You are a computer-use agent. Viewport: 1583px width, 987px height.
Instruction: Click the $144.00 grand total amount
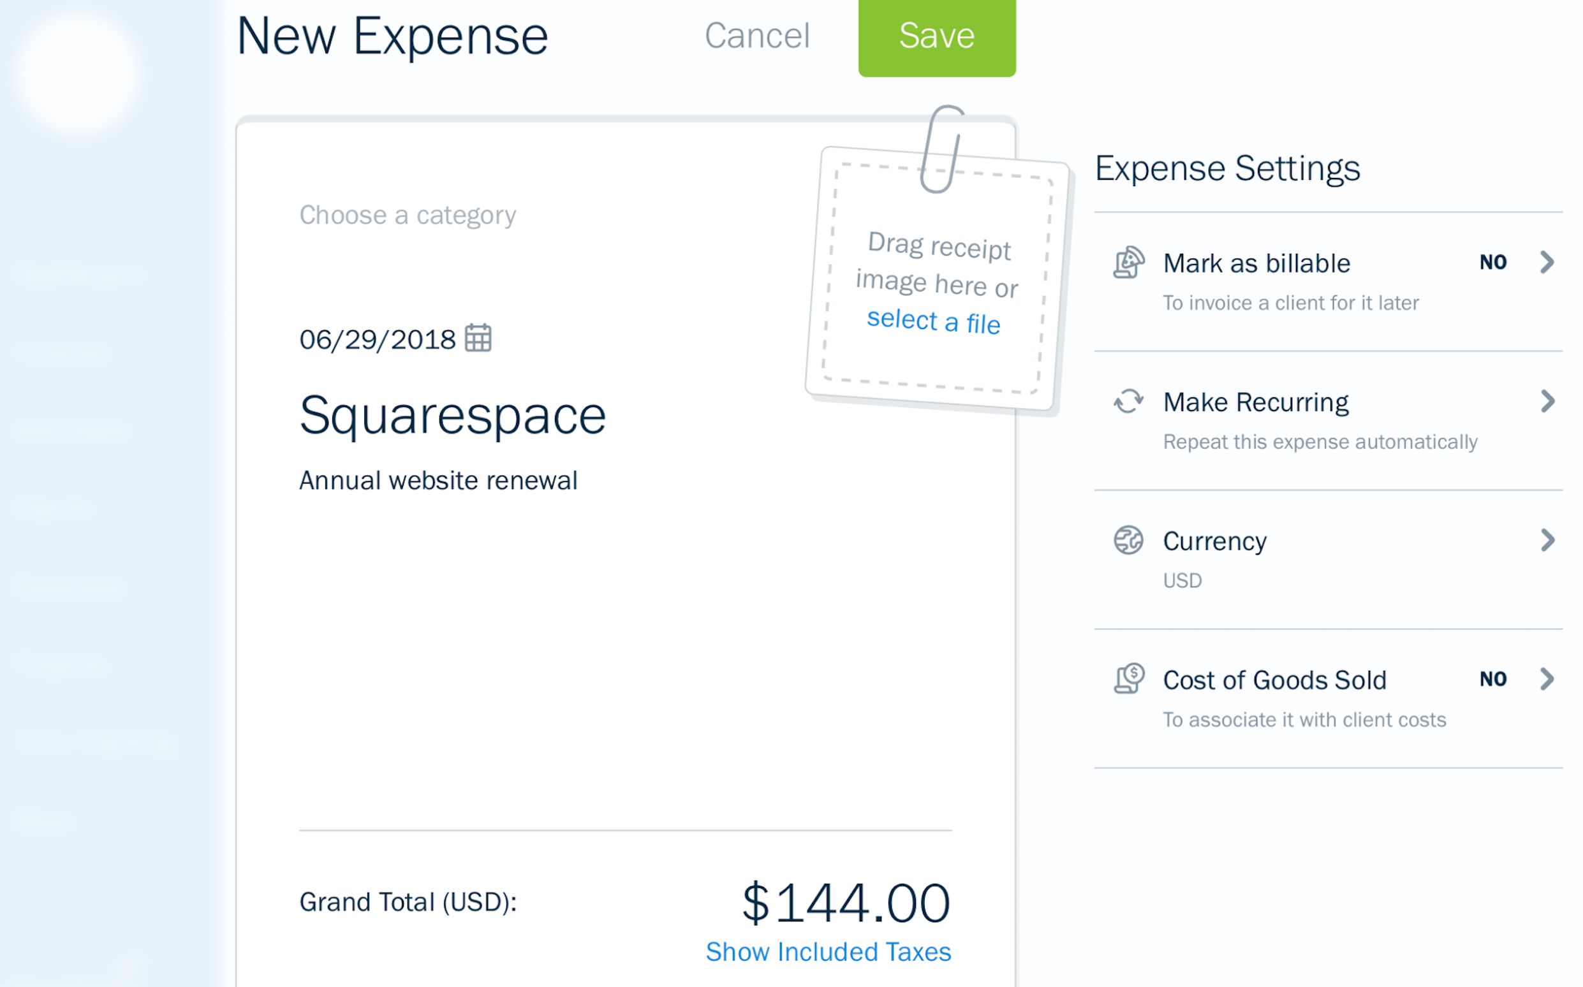pos(846,903)
